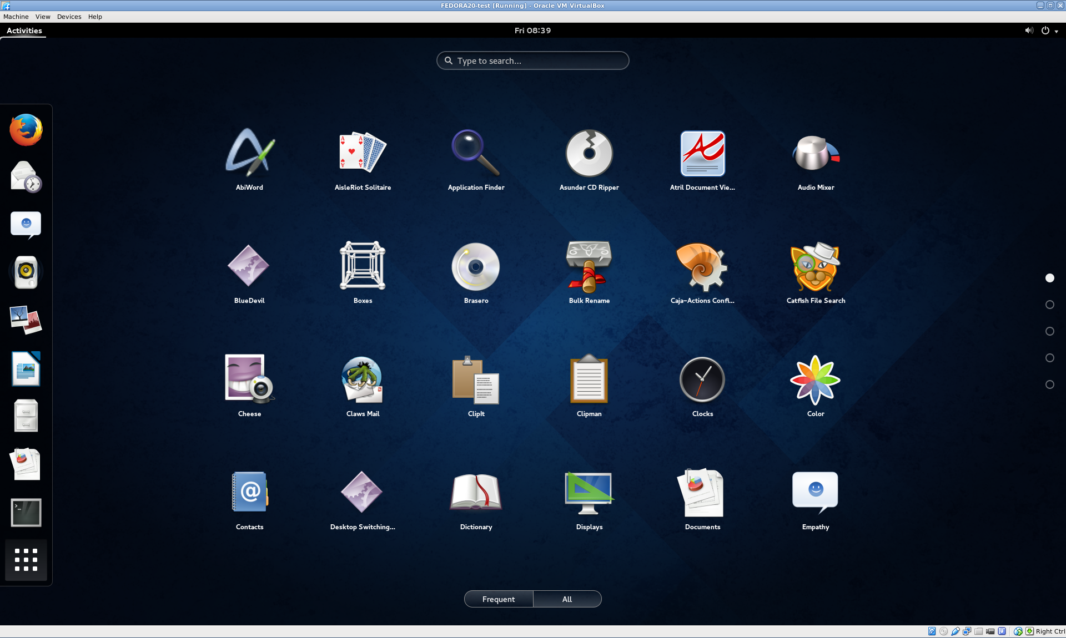Open the clock calendar dropdown

tap(532, 31)
